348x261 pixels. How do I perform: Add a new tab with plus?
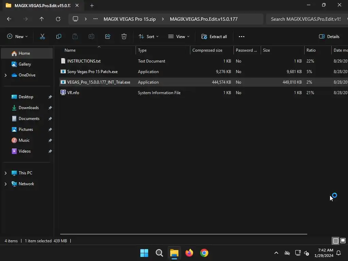coord(92,6)
